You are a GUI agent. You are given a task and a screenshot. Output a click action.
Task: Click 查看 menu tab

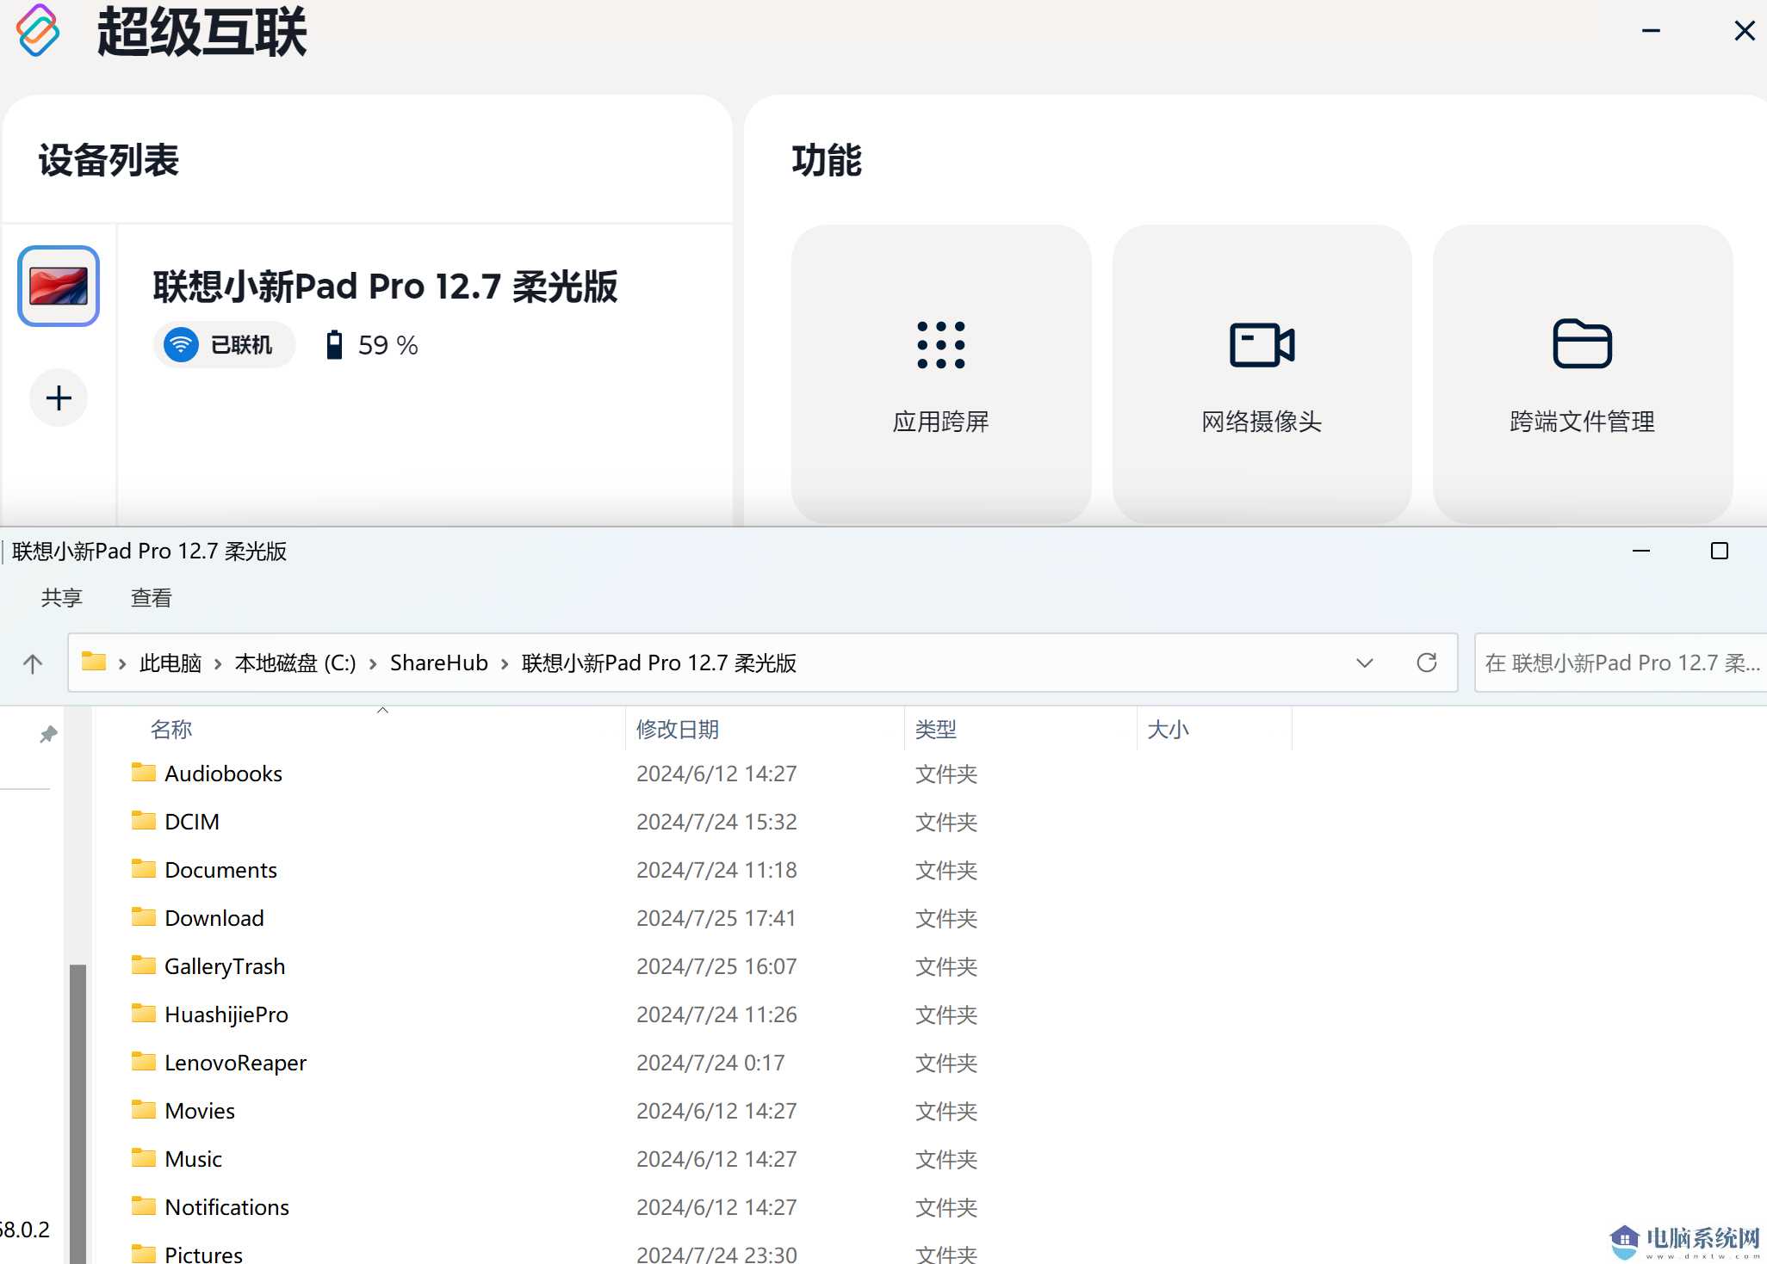[149, 599]
